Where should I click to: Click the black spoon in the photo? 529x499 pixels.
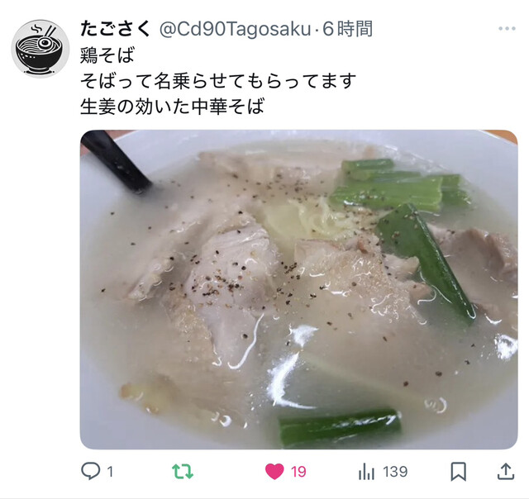116,162
